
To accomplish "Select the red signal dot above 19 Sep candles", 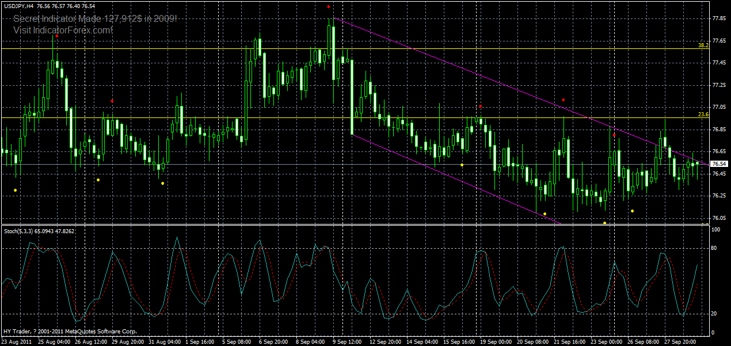I will (480, 106).
